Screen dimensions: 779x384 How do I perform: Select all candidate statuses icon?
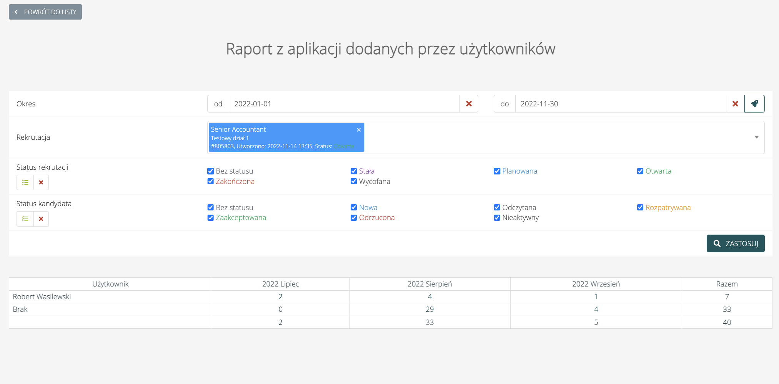[25, 219]
